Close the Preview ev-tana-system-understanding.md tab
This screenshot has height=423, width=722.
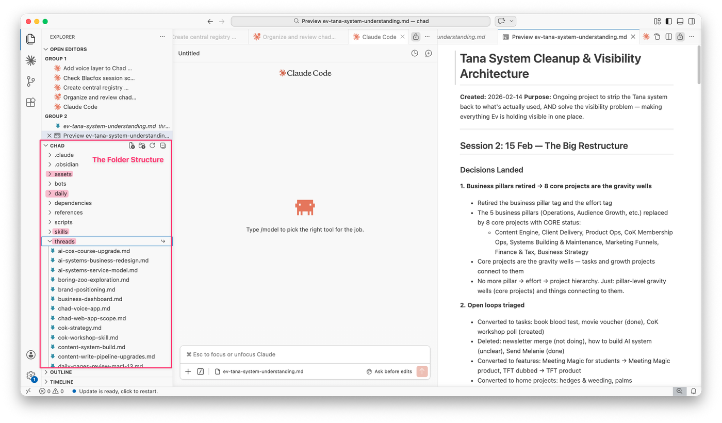pyautogui.click(x=633, y=37)
